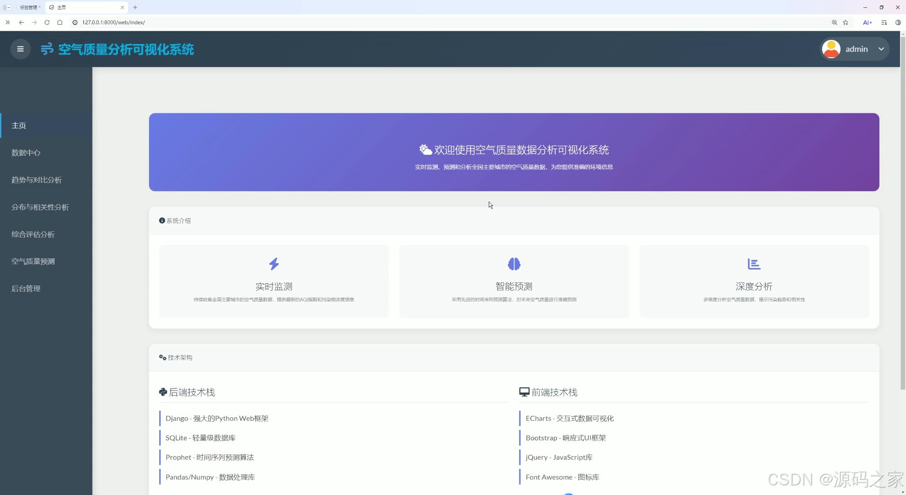Screen dimensions: 906x495
Task: Bookmark page with the star icon
Action: (845, 22)
